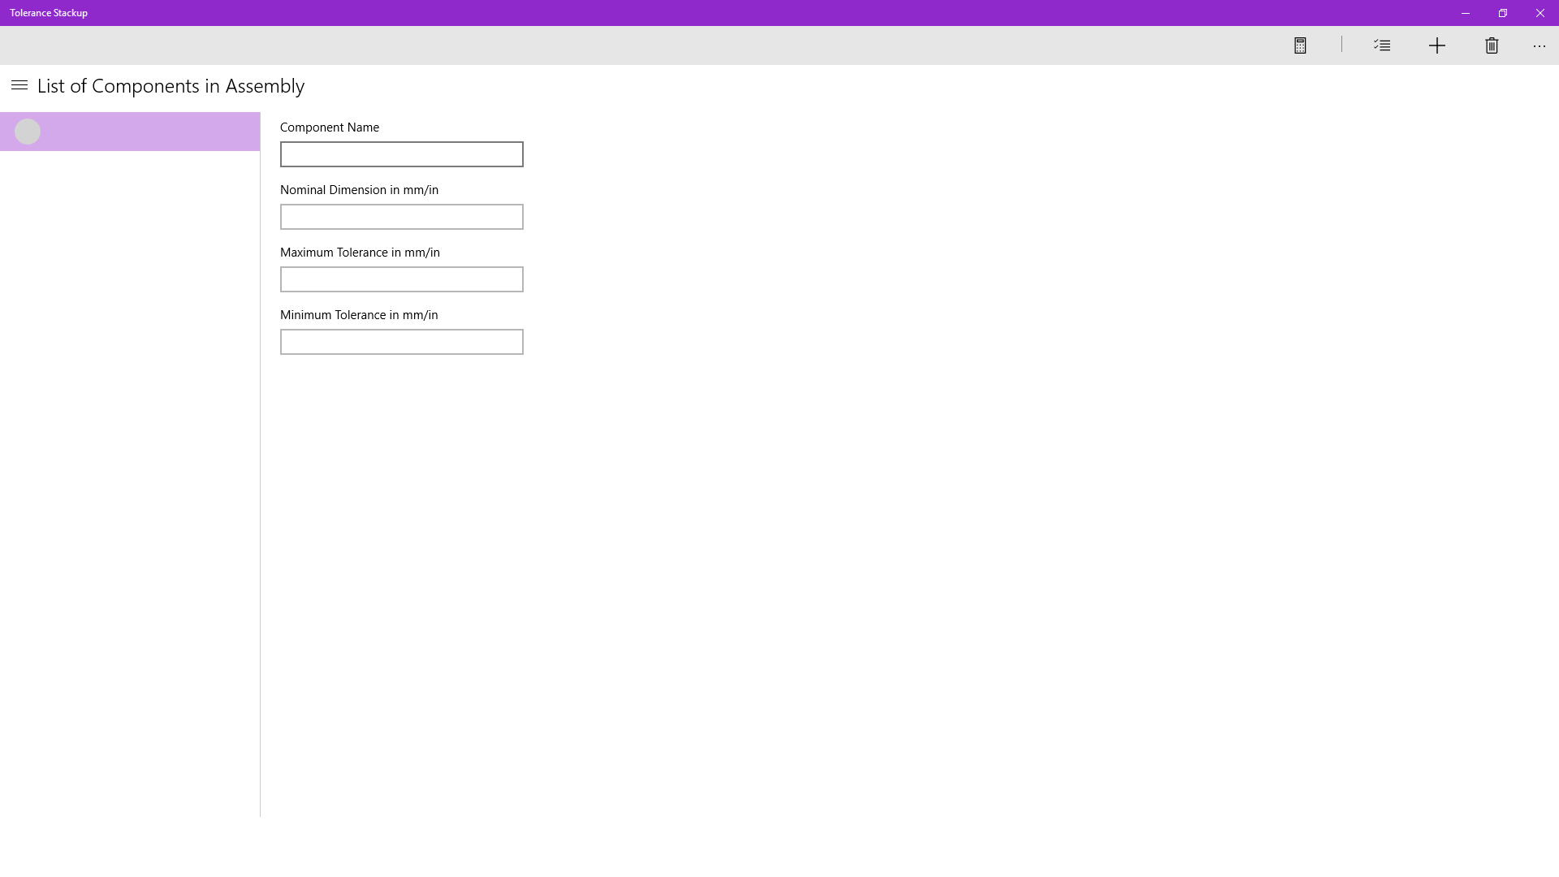Click into the Maximum Tolerance field
Image resolution: width=1559 pixels, height=877 pixels.
click(x=401, y=279)
